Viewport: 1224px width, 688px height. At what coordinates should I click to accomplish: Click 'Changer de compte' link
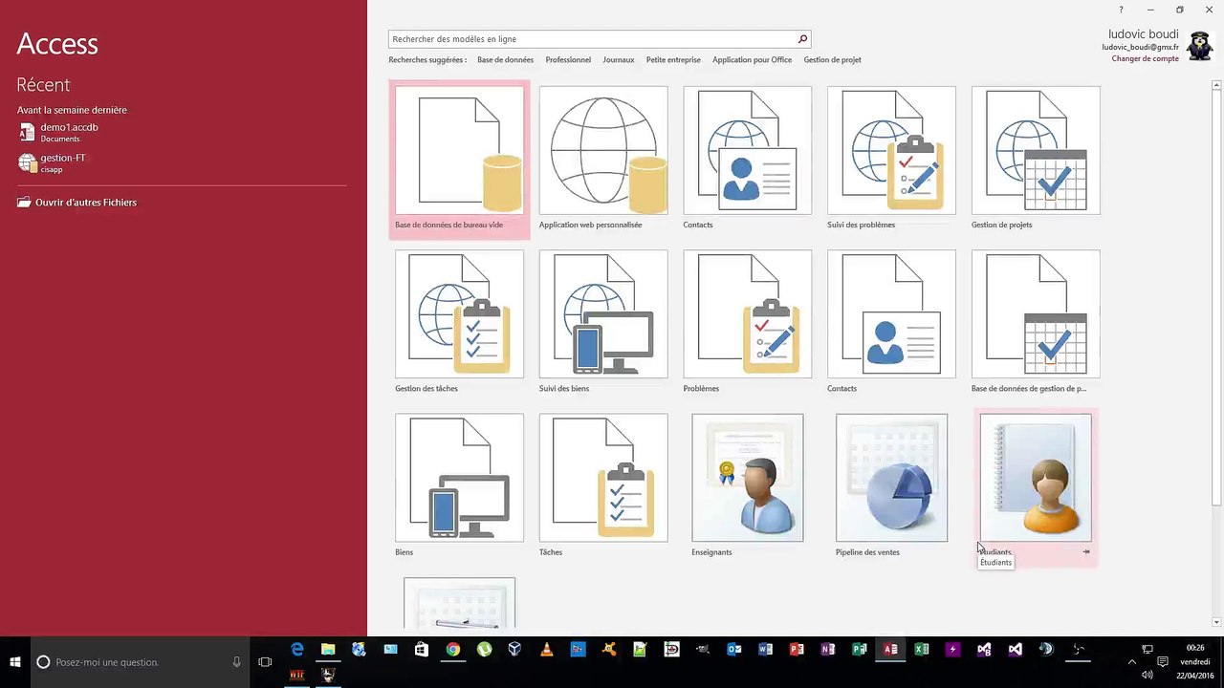point(1145,58)
